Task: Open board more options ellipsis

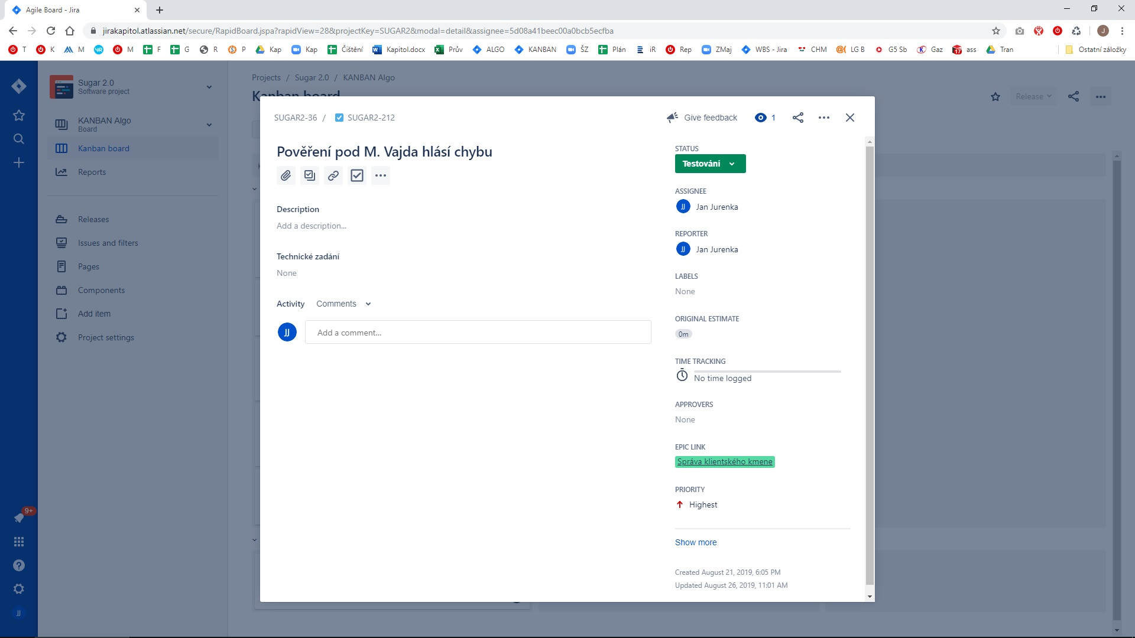Action: click(1101, 96)
